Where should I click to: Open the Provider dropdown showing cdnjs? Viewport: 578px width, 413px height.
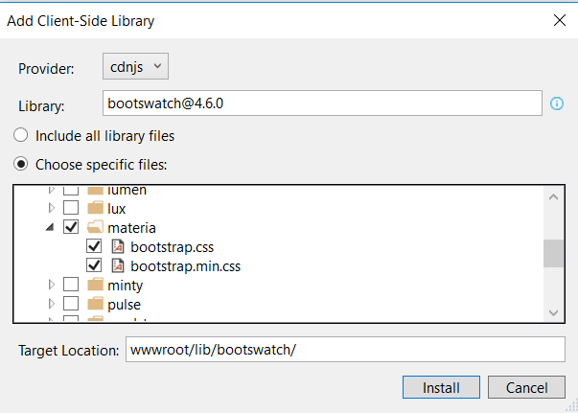[135, 66]
